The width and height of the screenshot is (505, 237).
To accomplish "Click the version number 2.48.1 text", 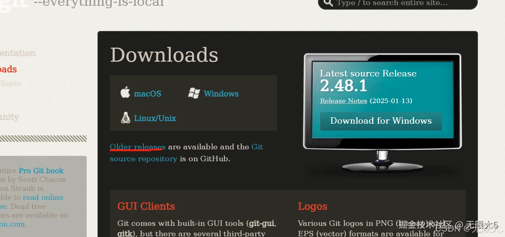I will click(x=344, y=86).
